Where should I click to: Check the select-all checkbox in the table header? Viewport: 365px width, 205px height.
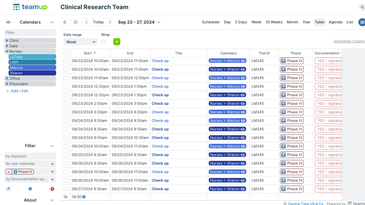tap(66, 53)
